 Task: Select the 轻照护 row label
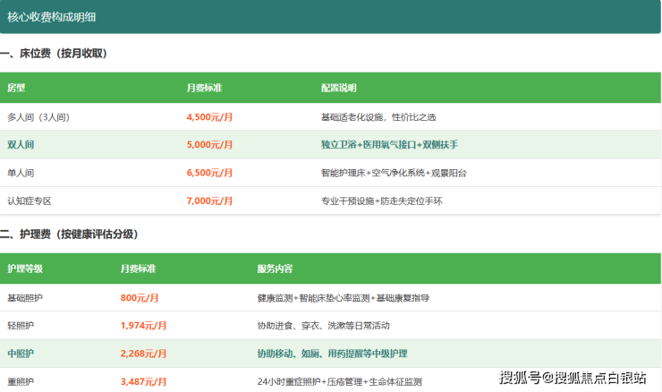pyautogui.click(x=21, y=326)
